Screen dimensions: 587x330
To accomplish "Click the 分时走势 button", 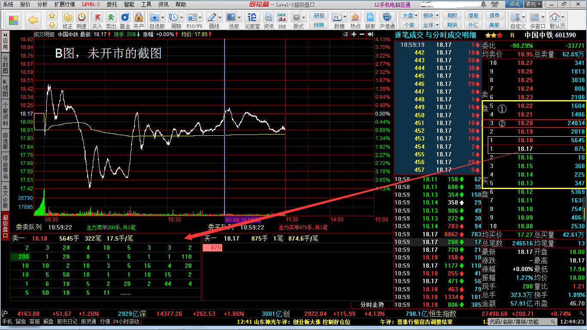I will [x=372, y=305].
